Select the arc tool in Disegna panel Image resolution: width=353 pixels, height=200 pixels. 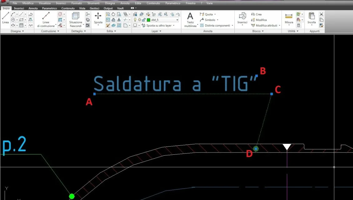point(13,14)
